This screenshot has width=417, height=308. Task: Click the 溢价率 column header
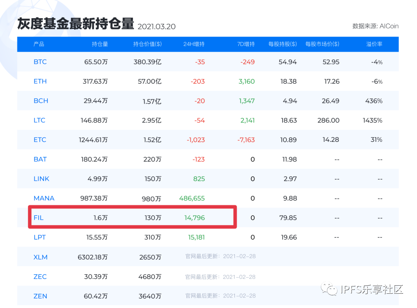(x=373, y=44)
